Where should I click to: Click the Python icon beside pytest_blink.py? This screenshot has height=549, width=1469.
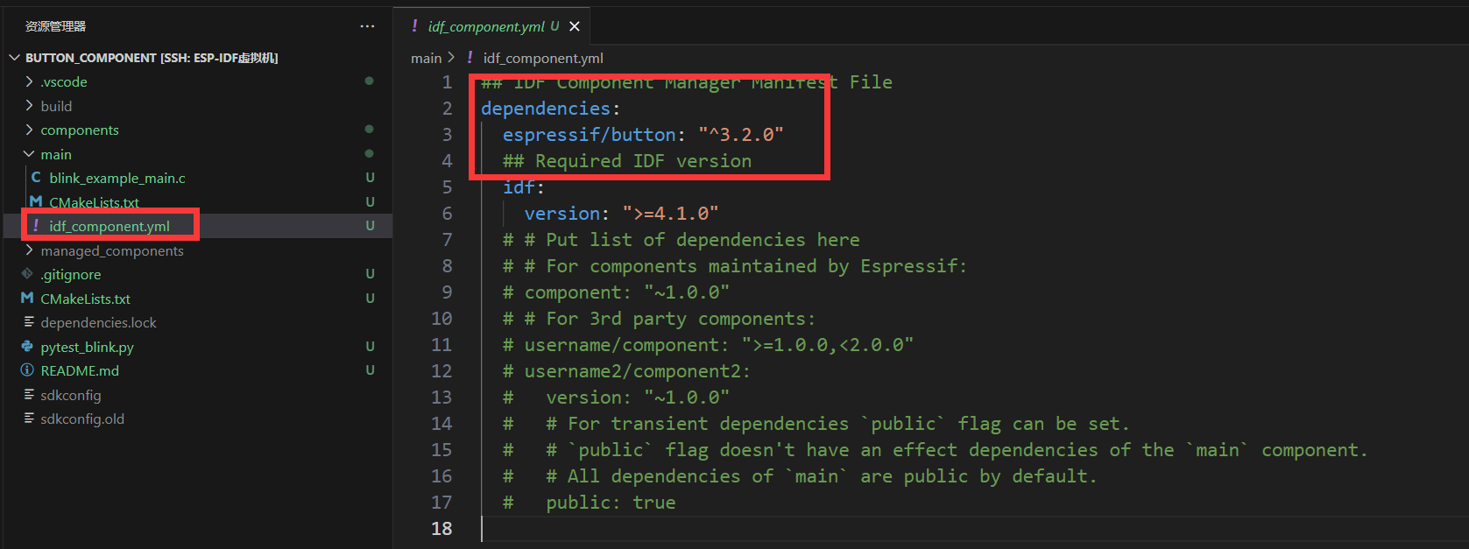pos(27,347)
